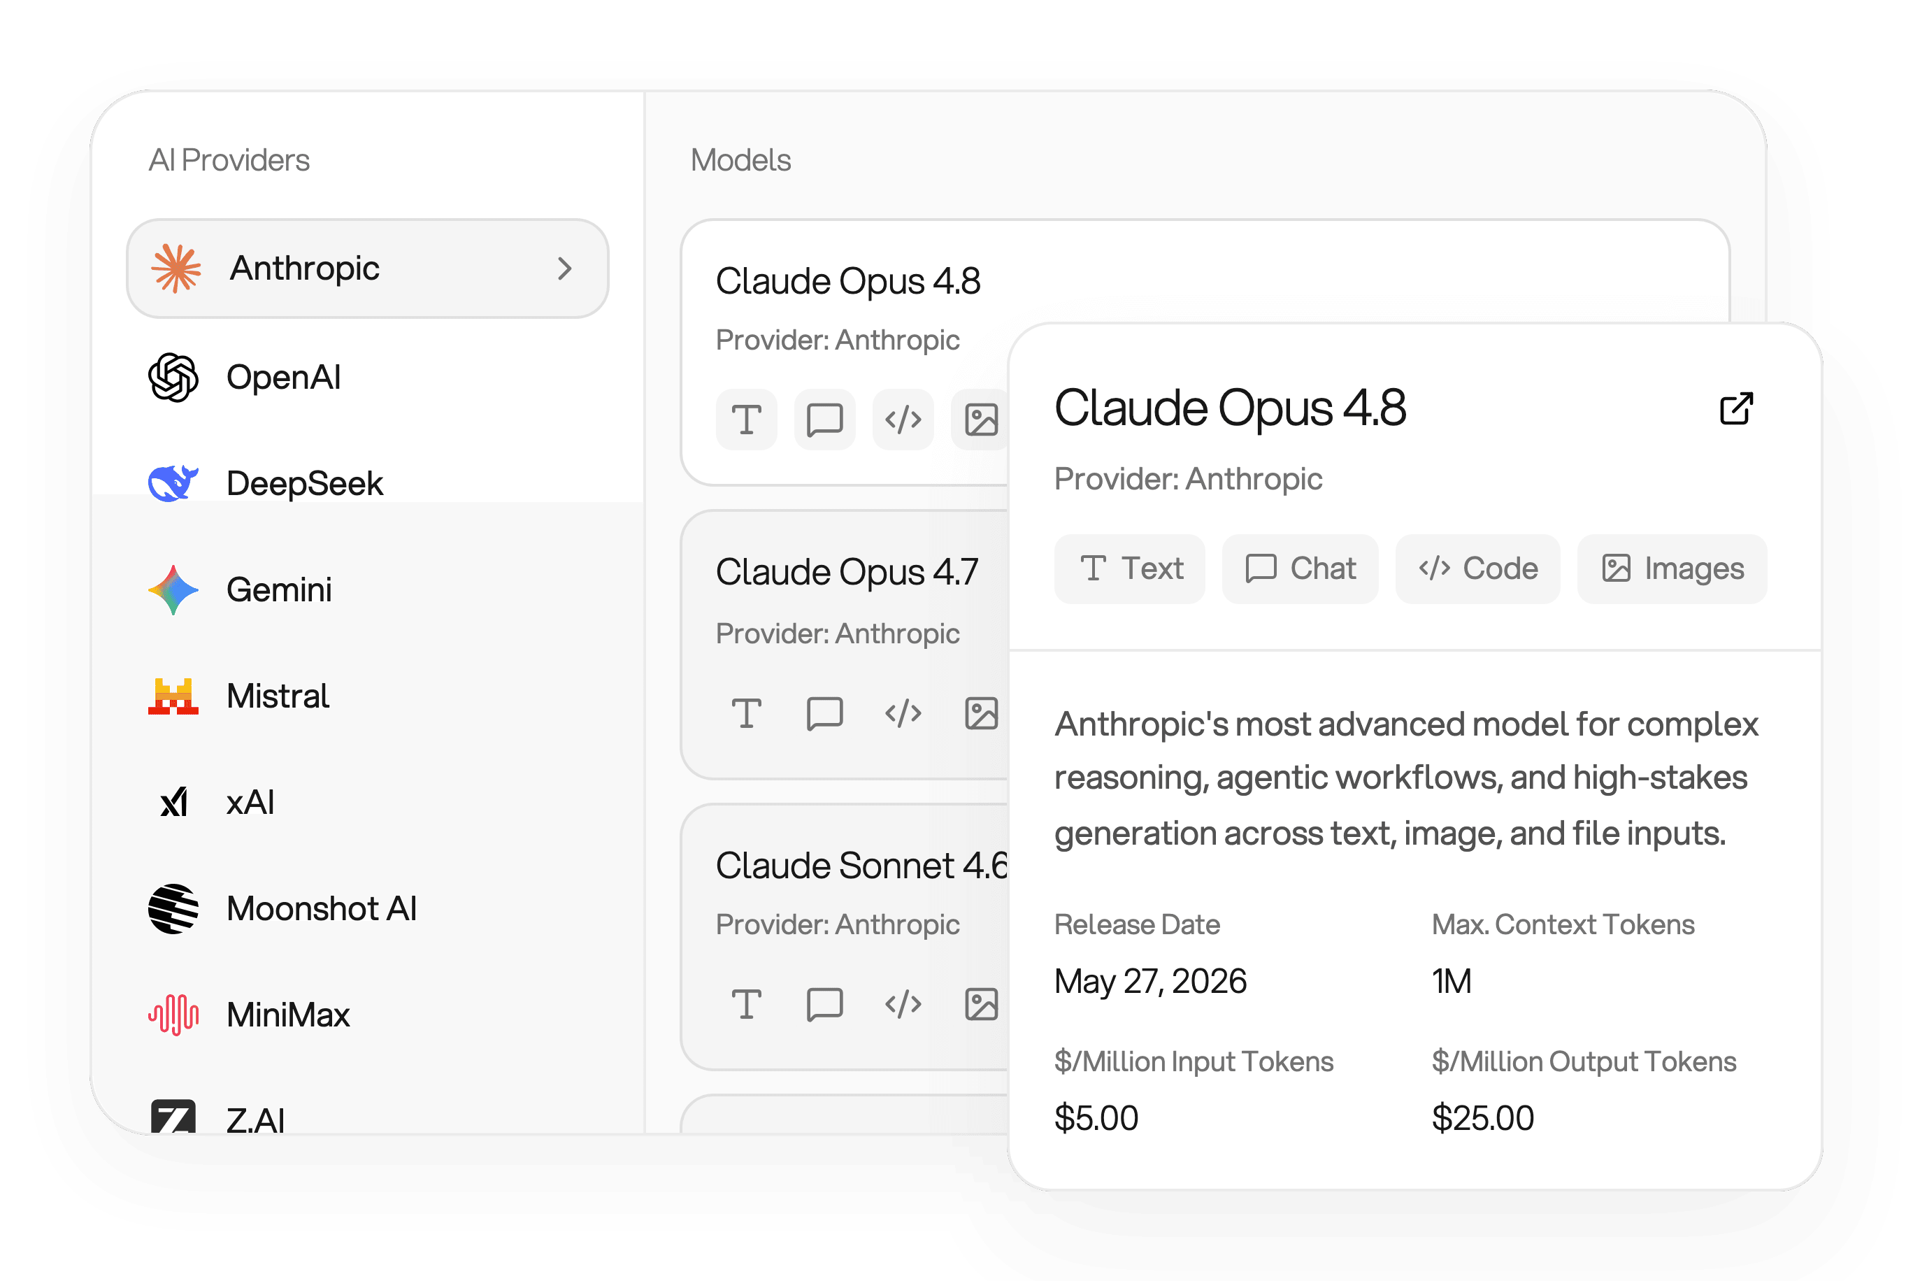The height and width of the screenshot is (1281, 1913).
Task: Click the May 27, 2026 release date
Action: pos(1150,981)
